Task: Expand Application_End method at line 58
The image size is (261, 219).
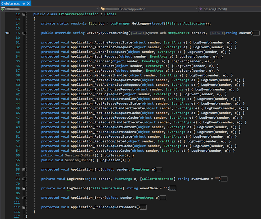Action: (24, 170)
